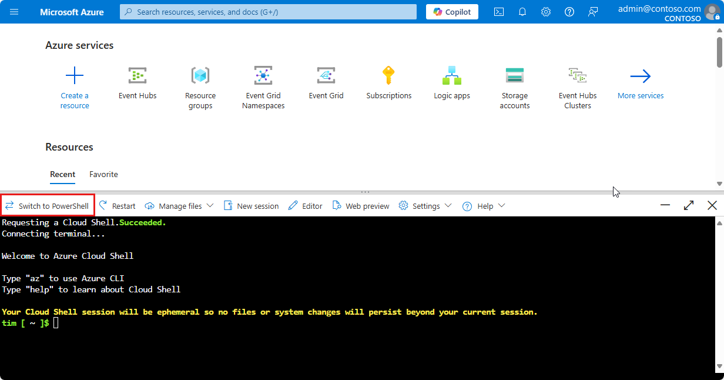Click the 'Welcome to Azure Cloud Shell' line

click(x=68, y=256)
